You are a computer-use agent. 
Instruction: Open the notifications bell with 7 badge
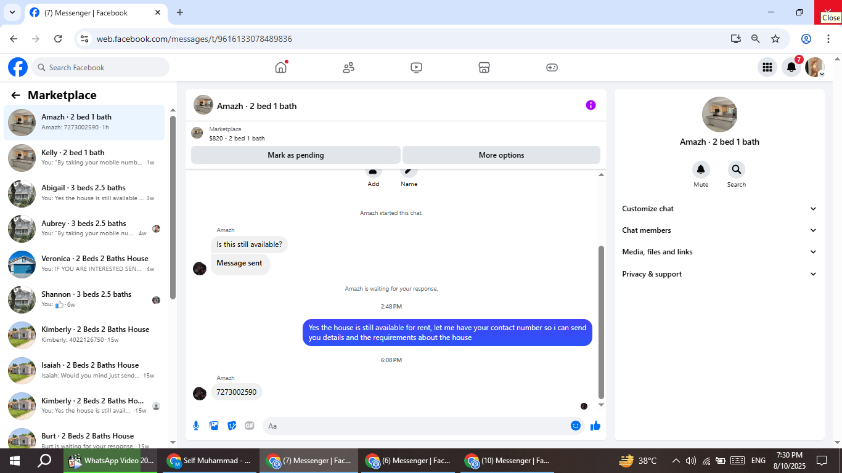tap(791, 67)
